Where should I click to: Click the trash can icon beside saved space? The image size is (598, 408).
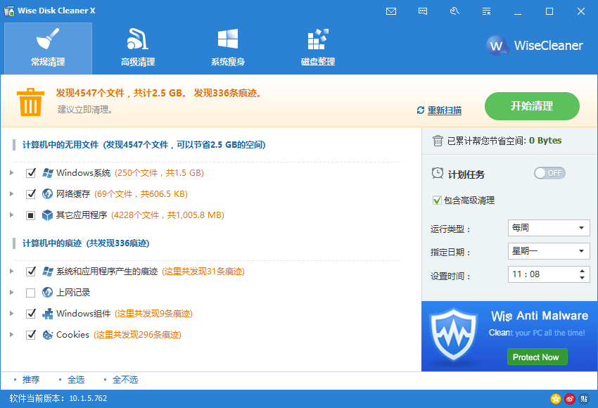click(x=438, y=141)
